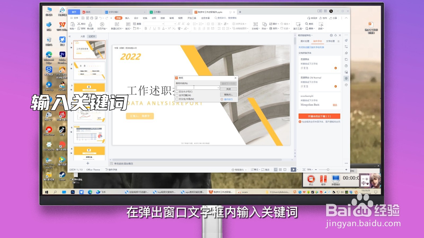Click the 查找内容 input field

198,88
